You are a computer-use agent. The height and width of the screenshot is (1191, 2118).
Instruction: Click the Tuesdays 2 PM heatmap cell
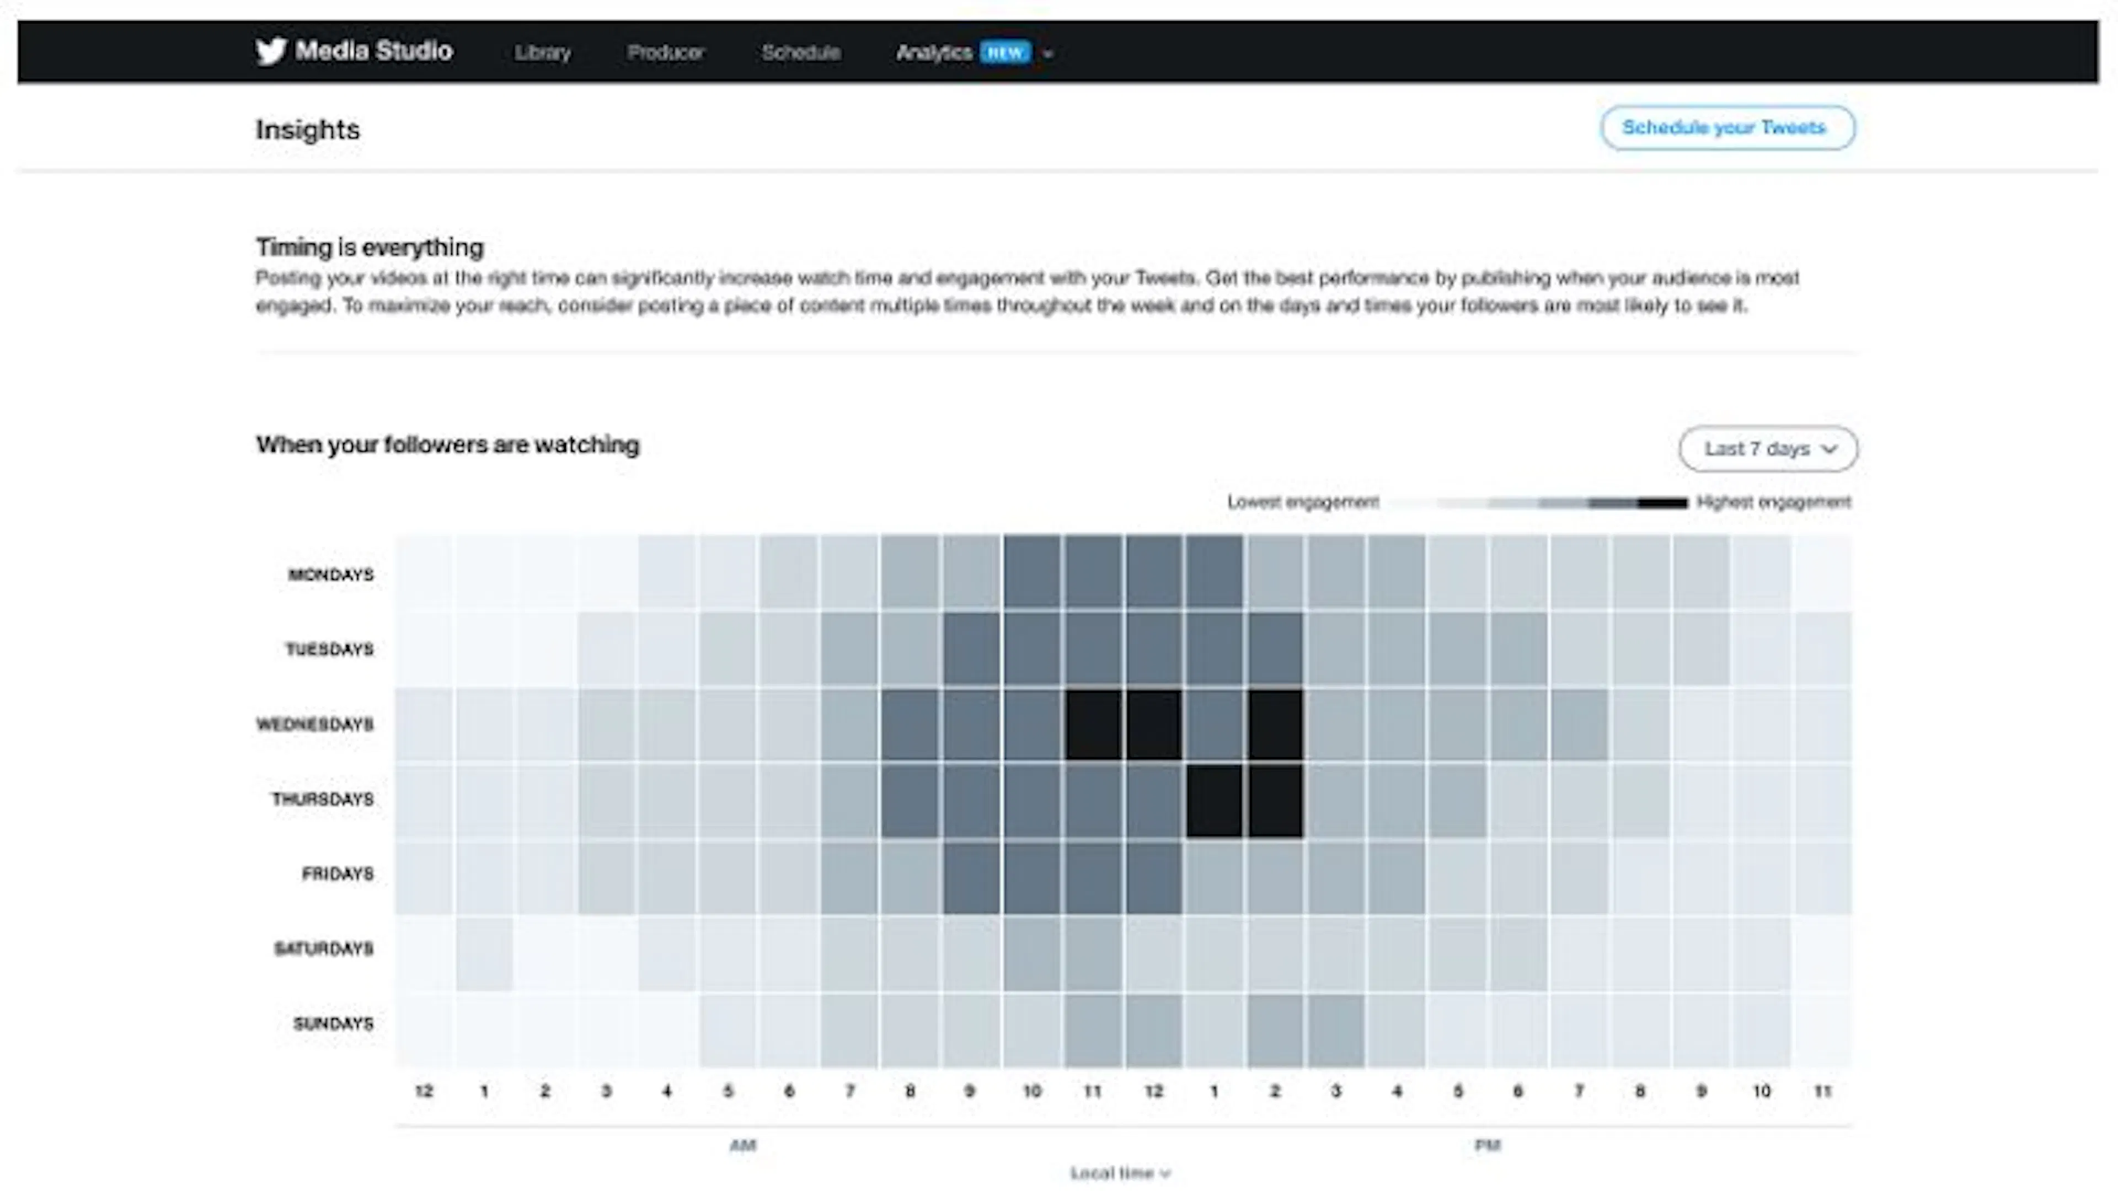tap(1275, 648)
